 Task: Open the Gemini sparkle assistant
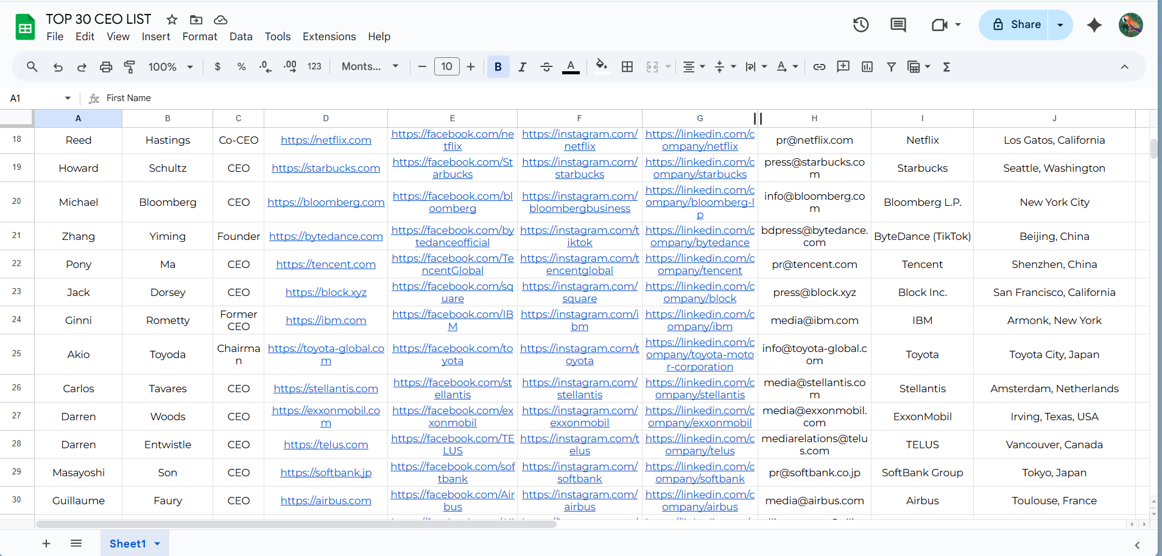[1094, 24]
